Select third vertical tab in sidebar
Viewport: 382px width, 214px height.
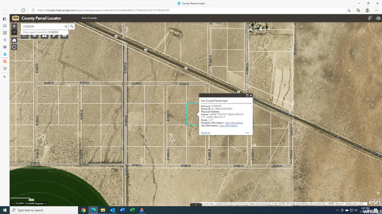pyautogui.click(x=5, y=33)
